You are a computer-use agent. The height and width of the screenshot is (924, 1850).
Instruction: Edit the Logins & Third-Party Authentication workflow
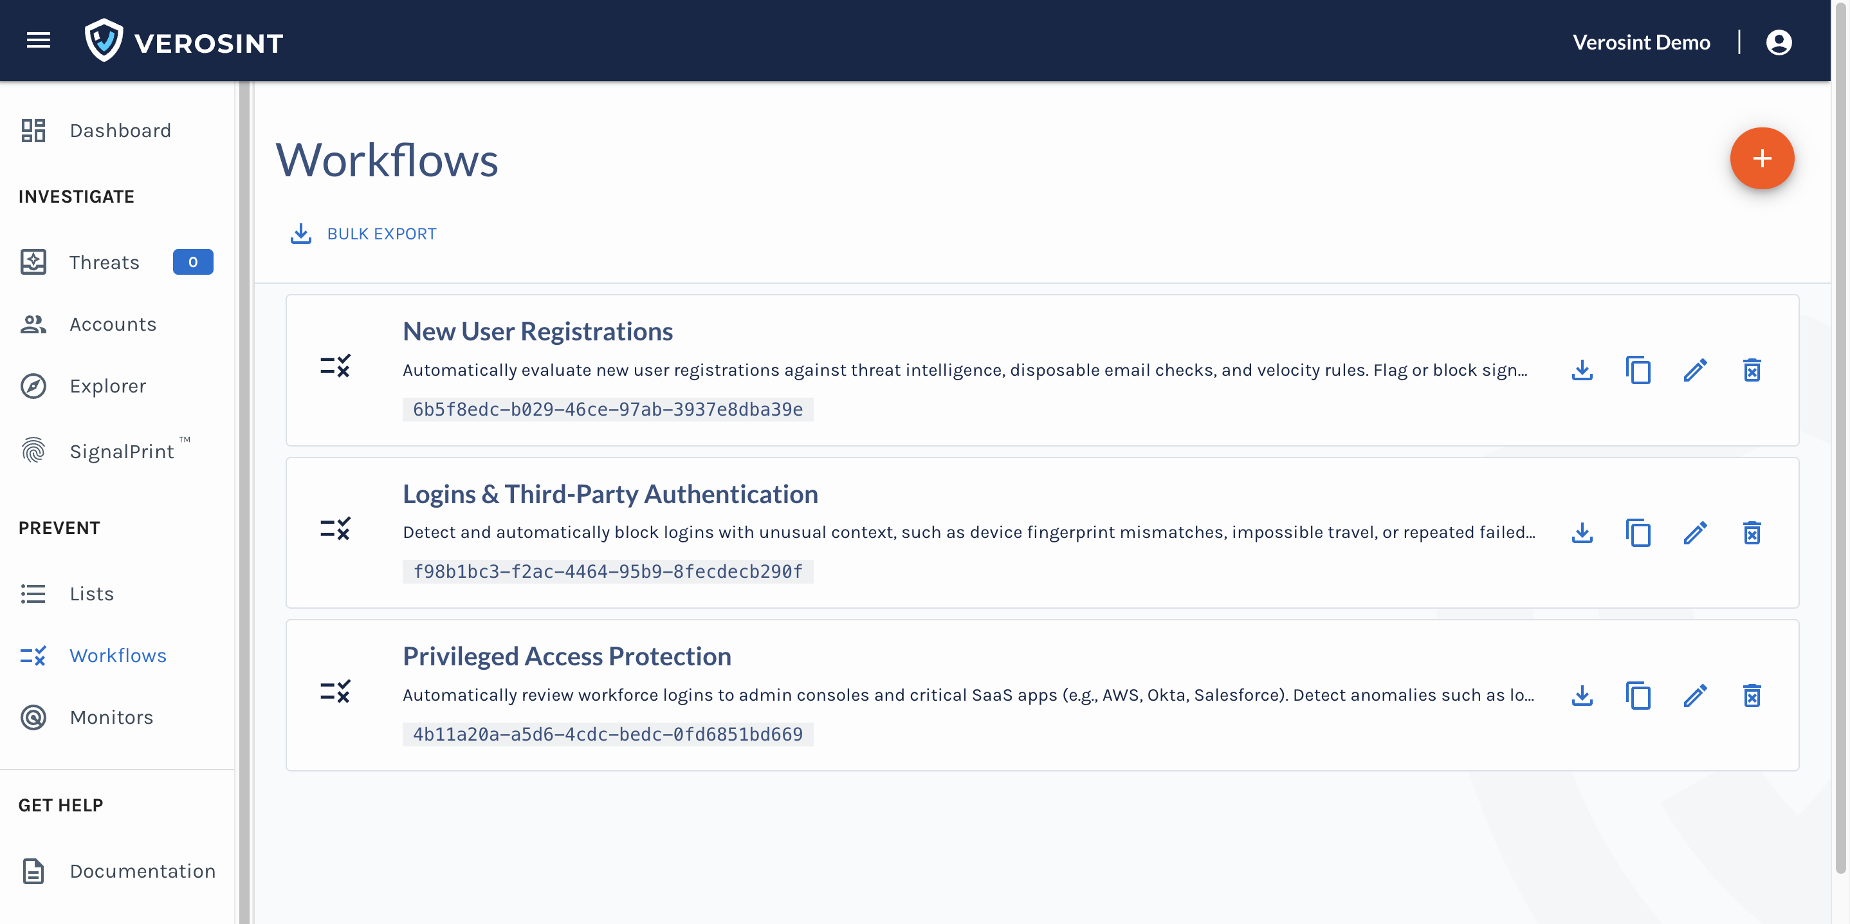point(1695,533)
